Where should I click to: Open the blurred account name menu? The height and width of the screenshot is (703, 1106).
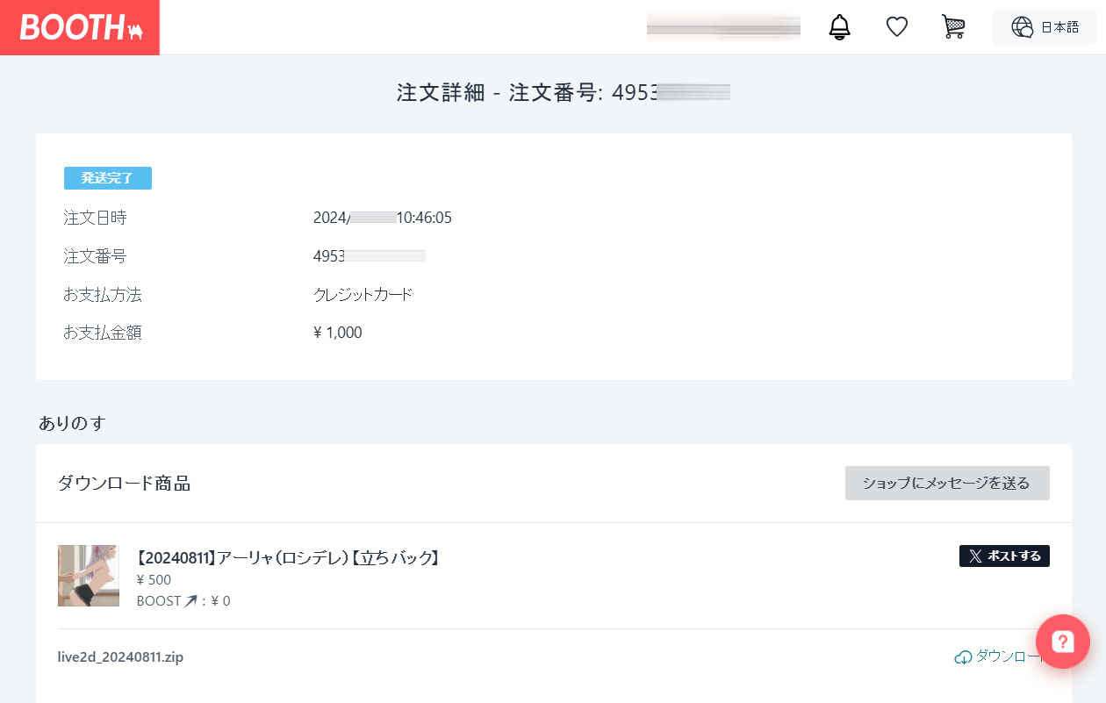pyautogui.click(x=722, y=27)
